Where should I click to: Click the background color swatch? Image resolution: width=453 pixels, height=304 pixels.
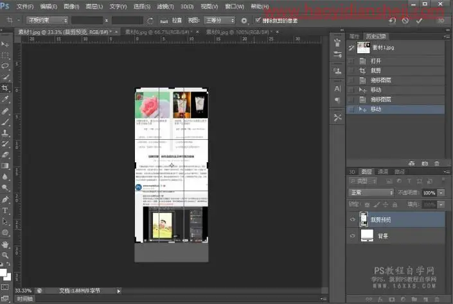8,277
